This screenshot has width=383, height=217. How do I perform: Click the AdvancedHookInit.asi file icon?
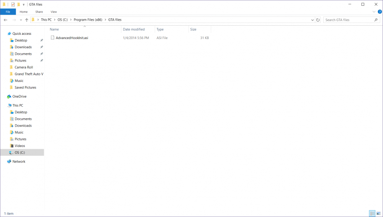52,38
